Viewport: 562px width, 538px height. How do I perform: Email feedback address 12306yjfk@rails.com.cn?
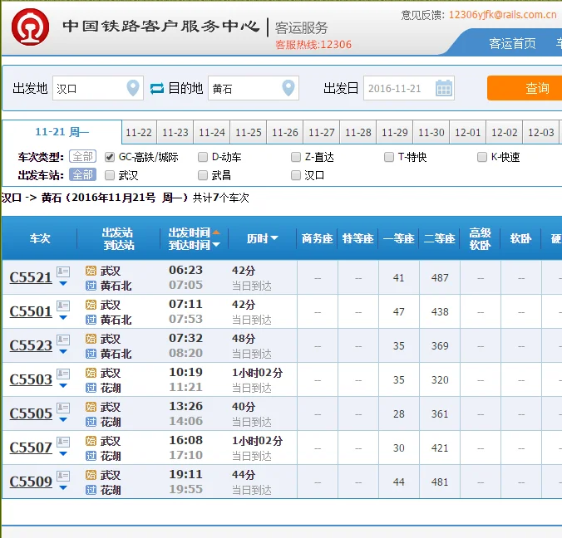502,15
